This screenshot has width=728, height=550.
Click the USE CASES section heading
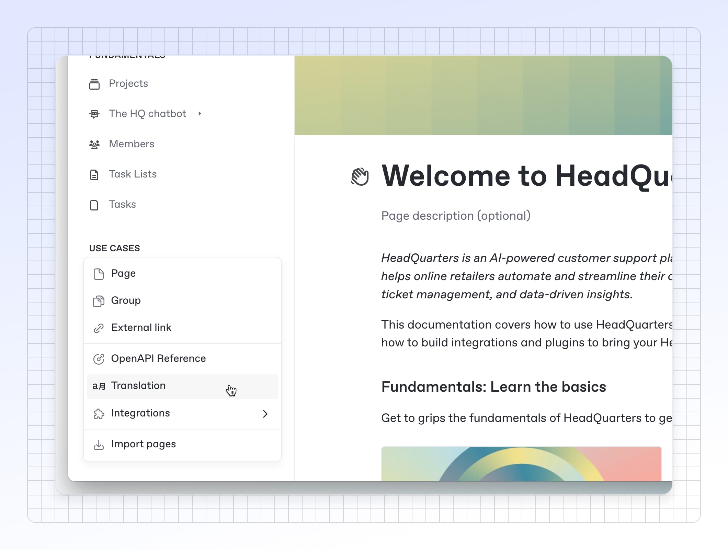115,248
